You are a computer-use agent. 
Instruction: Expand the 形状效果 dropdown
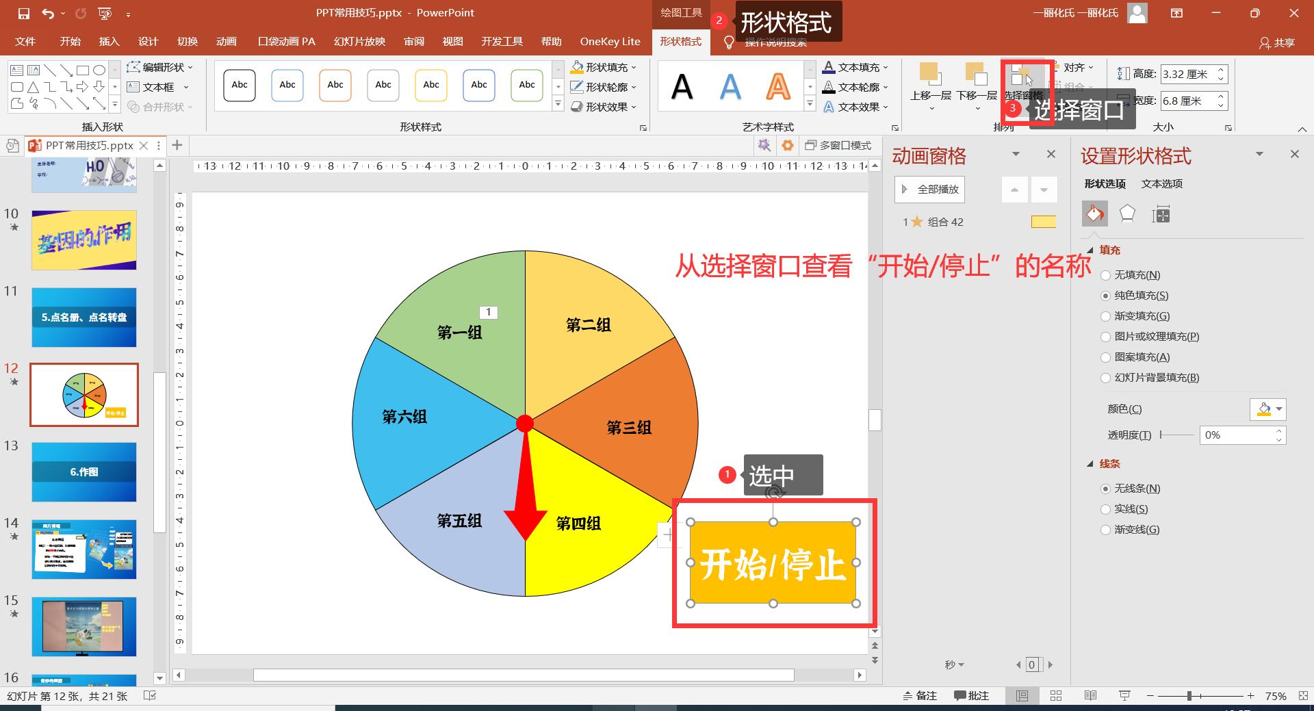(633, 107)
